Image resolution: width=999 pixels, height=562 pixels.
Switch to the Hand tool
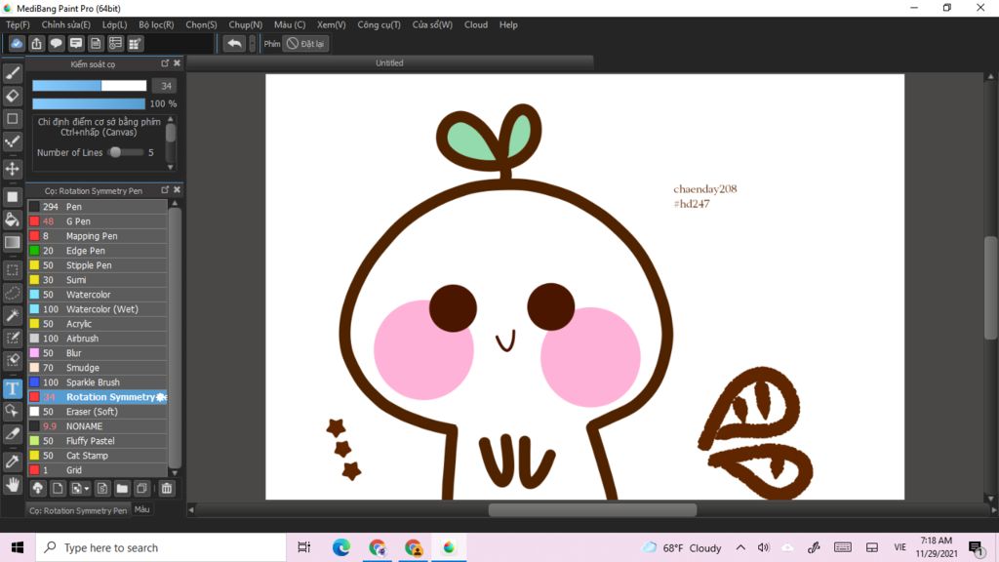pyautogui.click(x=13, y=485)
